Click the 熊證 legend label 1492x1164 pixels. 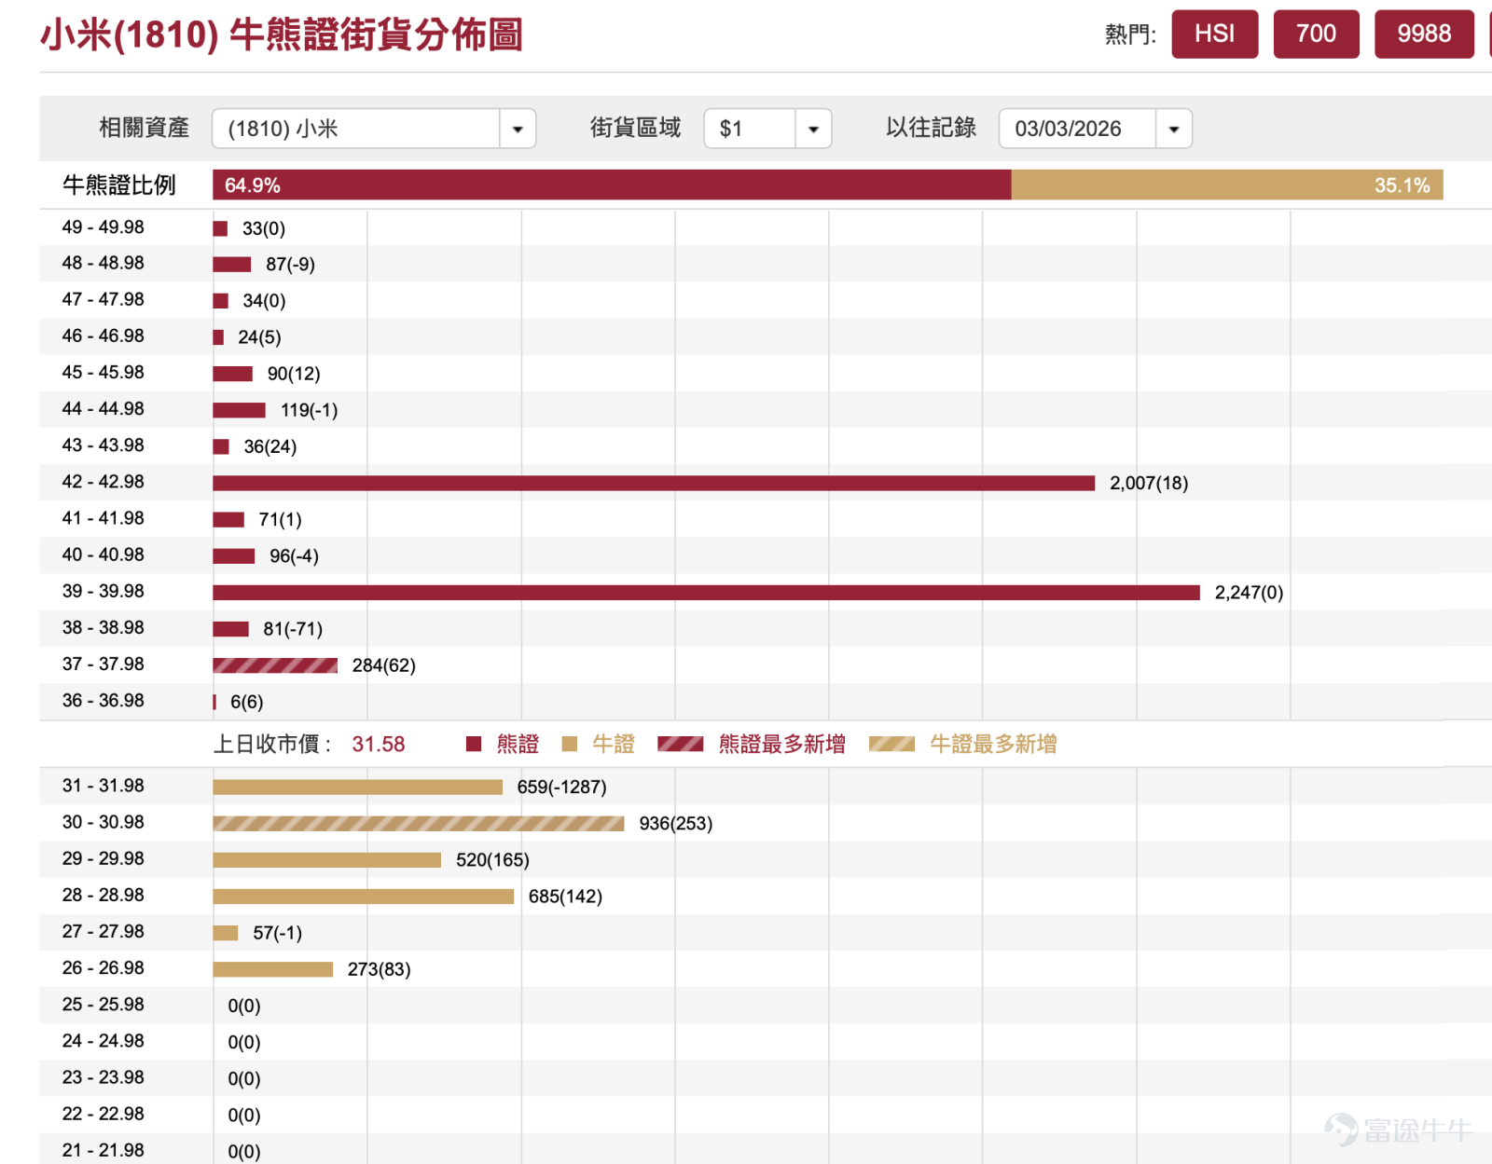point(518,744)
